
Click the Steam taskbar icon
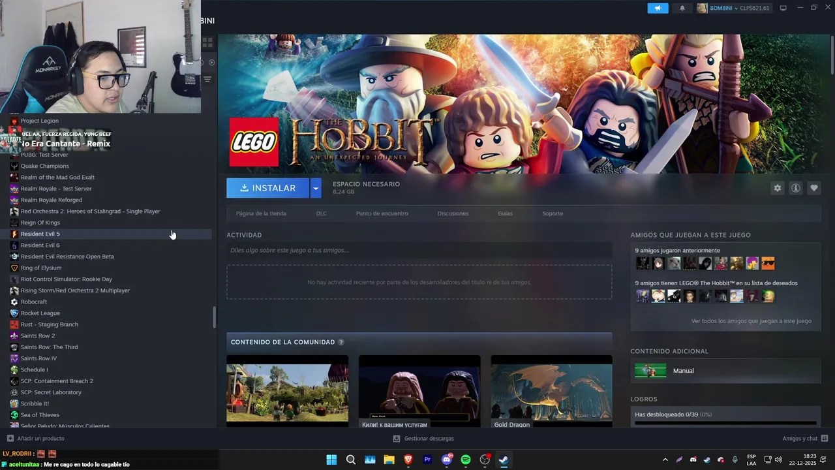tap(504, 460)
